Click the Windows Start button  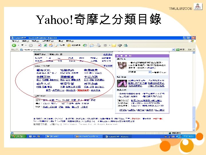point(18,136)
